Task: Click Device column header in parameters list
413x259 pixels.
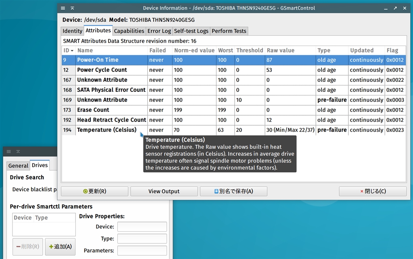Action: click(x=23, y=218)
